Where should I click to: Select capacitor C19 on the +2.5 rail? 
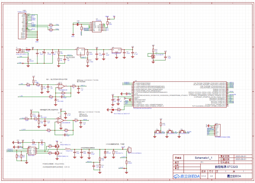(x=165, y=57)
